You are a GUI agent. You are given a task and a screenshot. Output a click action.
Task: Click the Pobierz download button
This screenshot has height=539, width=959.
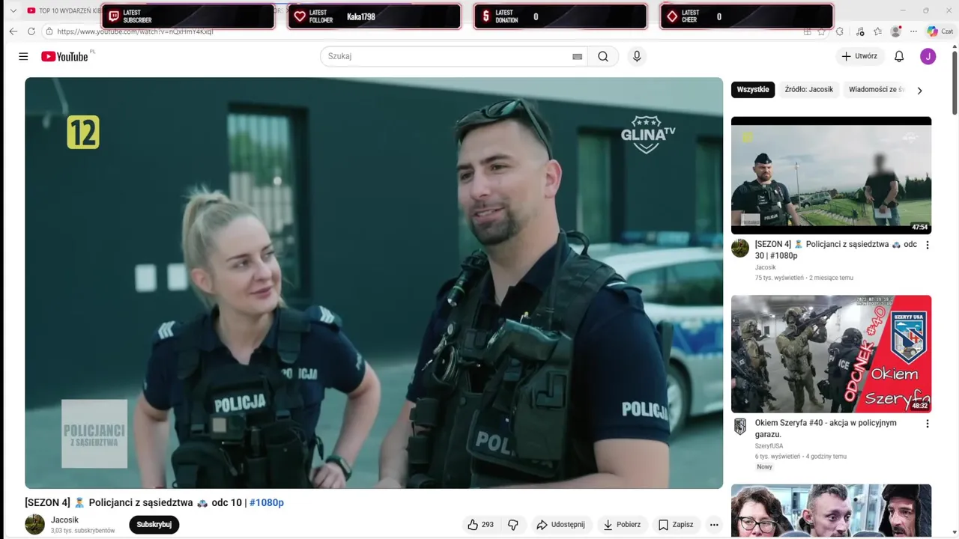click(623, 525)
